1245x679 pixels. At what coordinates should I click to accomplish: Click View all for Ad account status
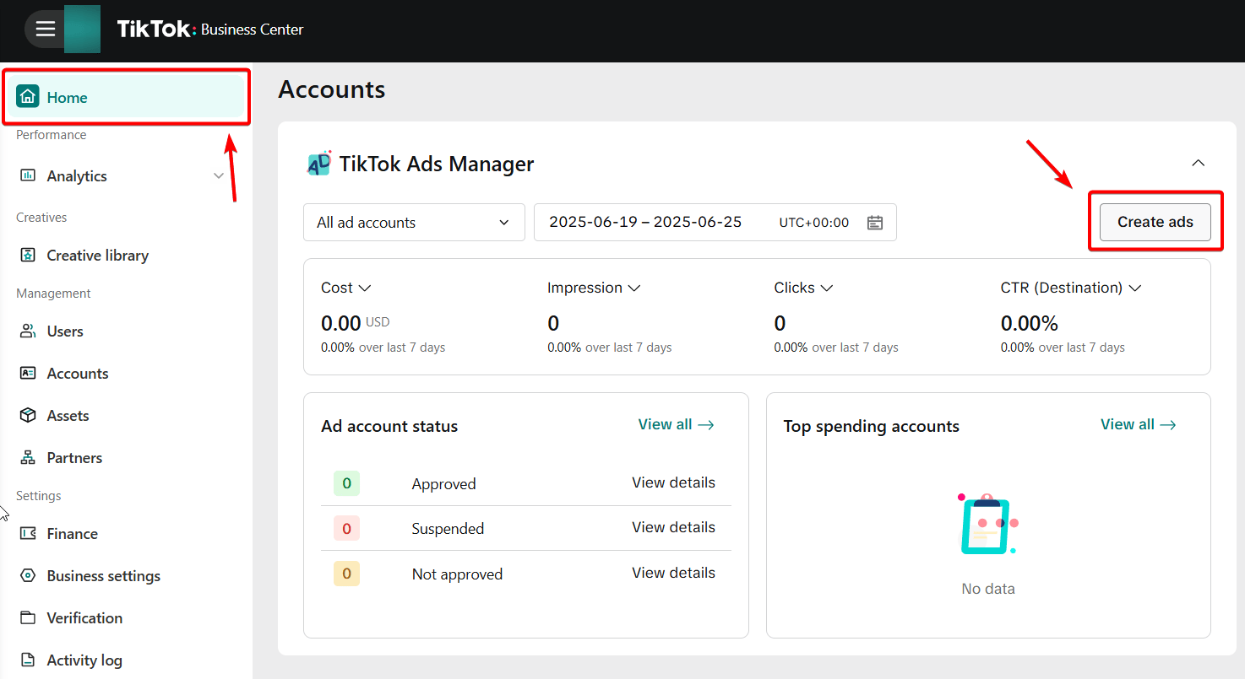click(676, 424)
